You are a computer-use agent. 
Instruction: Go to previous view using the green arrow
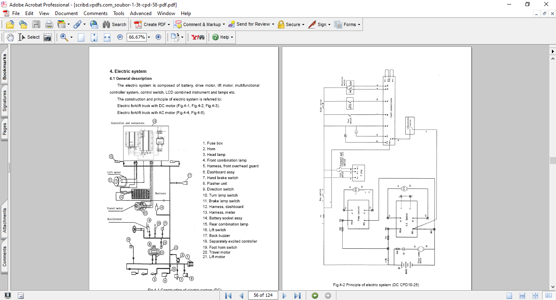(315, 296)
